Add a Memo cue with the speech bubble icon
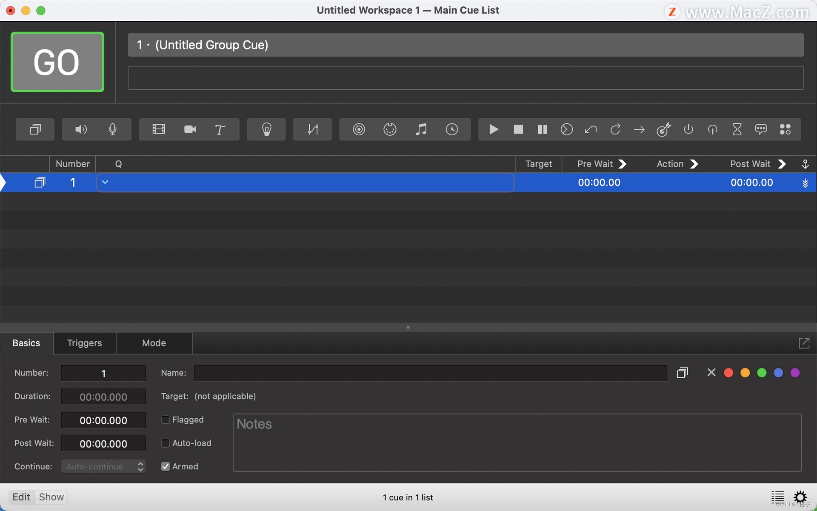 [x=761, y=129]
